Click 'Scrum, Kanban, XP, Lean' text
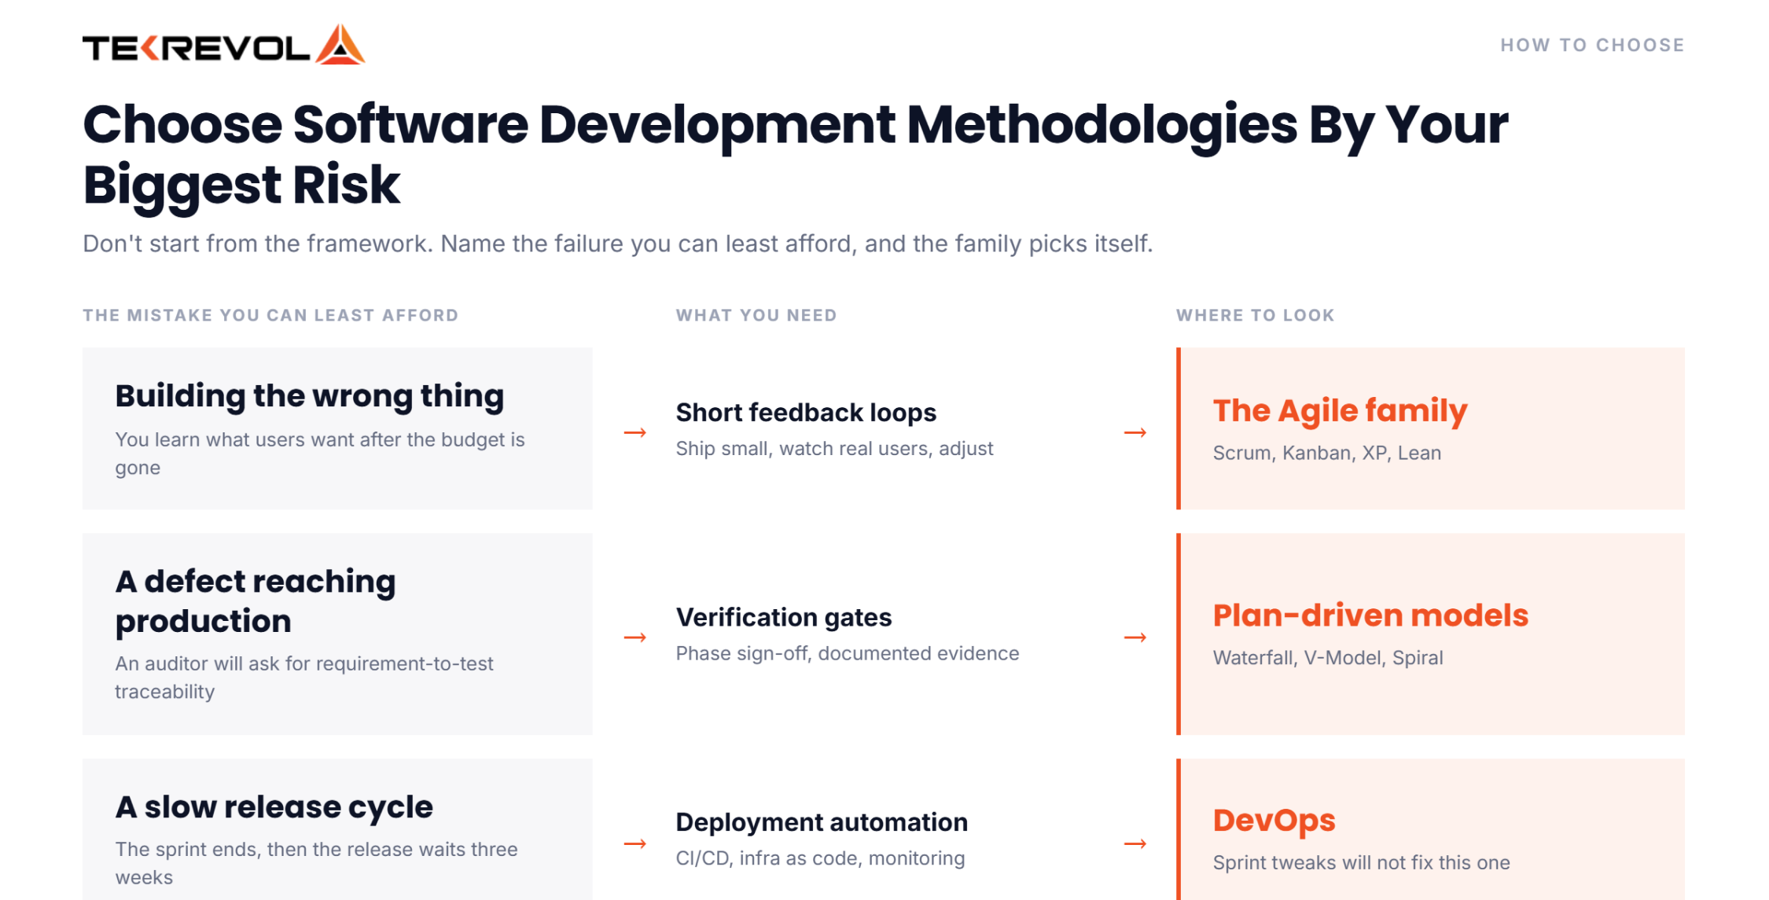Image resolution: width=1769 pixels, height=900 pixels. (1326, 454)
